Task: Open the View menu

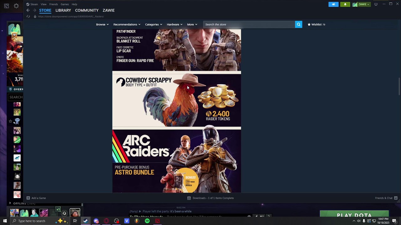Action: 44,4
